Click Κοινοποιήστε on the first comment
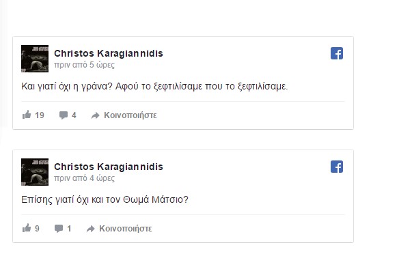 point(130,115)
